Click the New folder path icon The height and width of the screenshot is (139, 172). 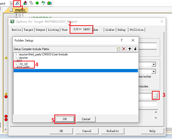point(119,49)
